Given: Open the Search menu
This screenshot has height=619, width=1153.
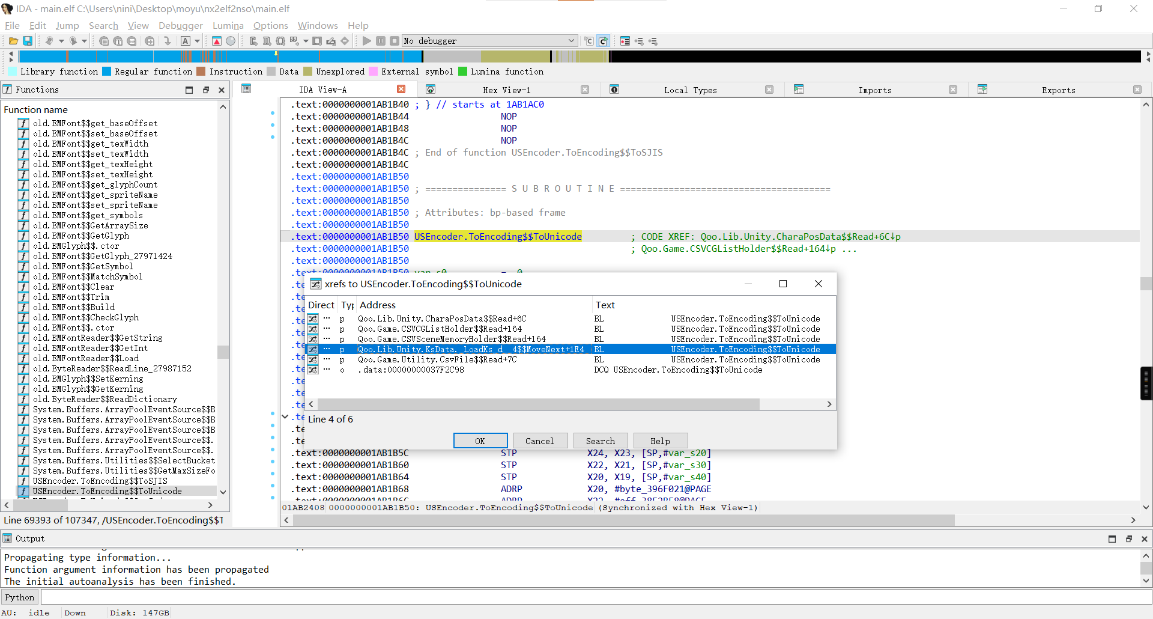Looking at the screenshot, I should click(x=103, y=25).
